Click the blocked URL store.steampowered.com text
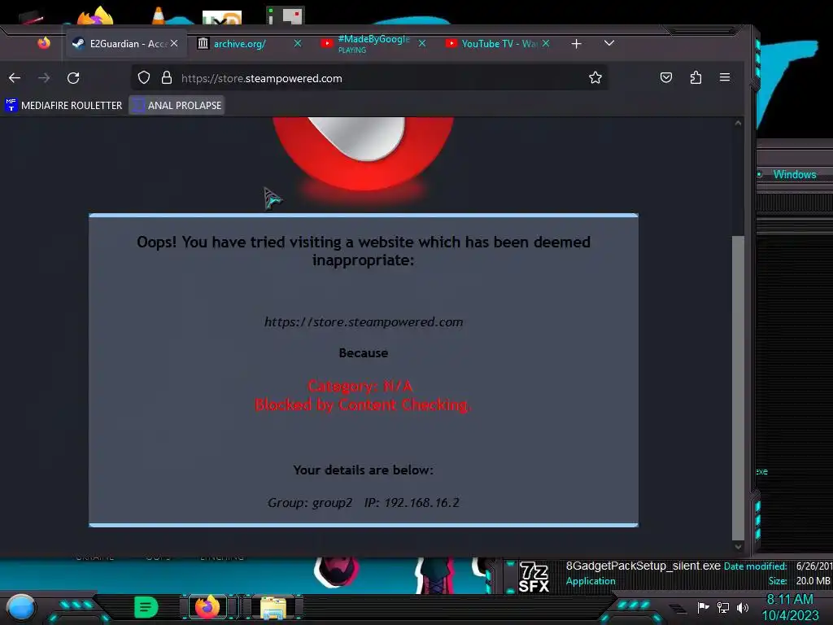Screen dimensions: 833x625 [x=364, y=322]
